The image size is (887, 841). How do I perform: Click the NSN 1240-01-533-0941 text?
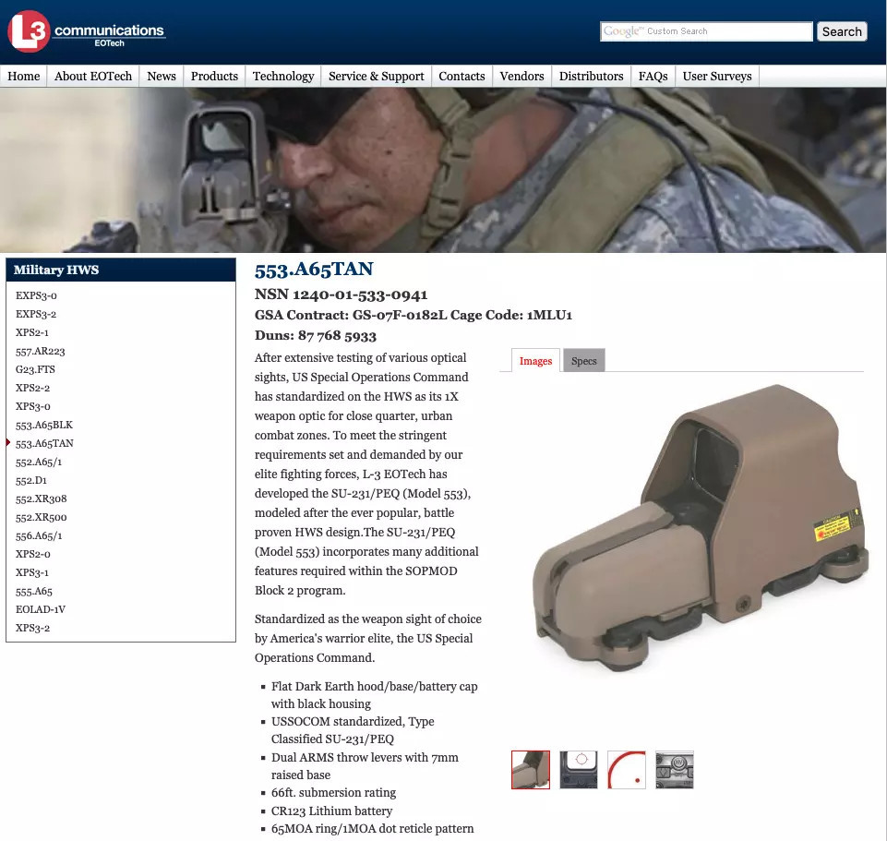tap(342, 294)
